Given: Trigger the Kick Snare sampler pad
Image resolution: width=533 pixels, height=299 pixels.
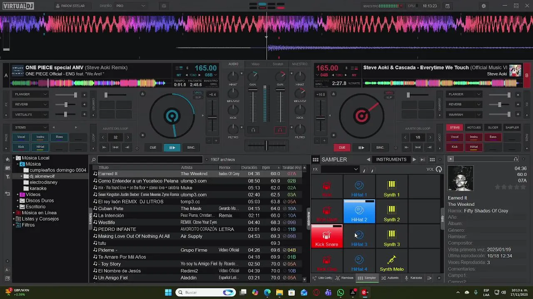Looking at the screenshot, I should tap(327, 237).
